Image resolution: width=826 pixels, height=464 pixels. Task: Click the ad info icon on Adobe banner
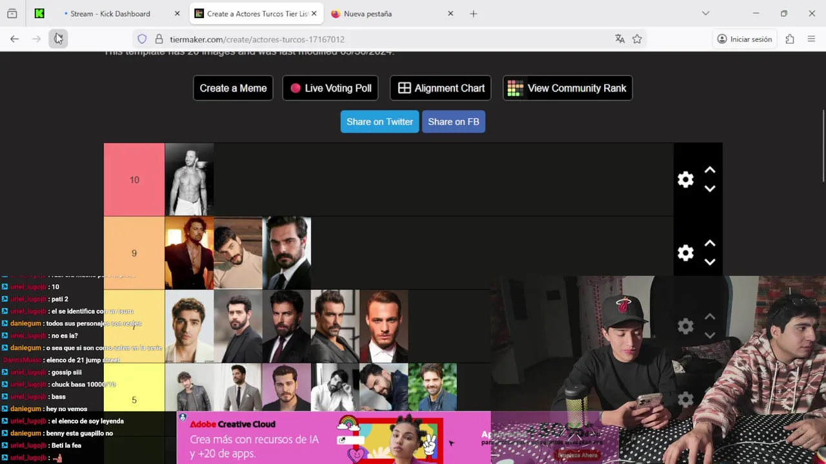(x=183, y=418)
